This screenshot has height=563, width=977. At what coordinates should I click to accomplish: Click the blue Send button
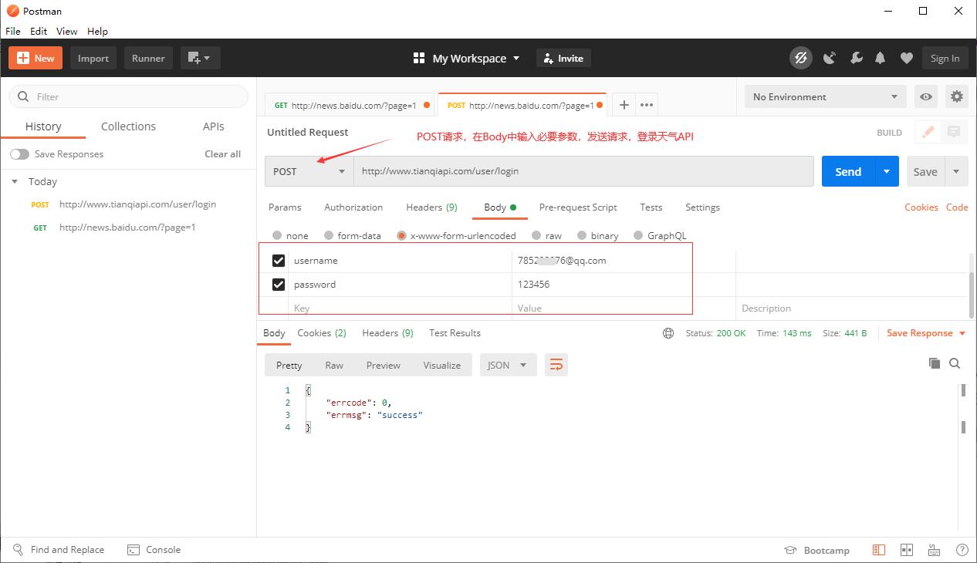pos(848,171)
